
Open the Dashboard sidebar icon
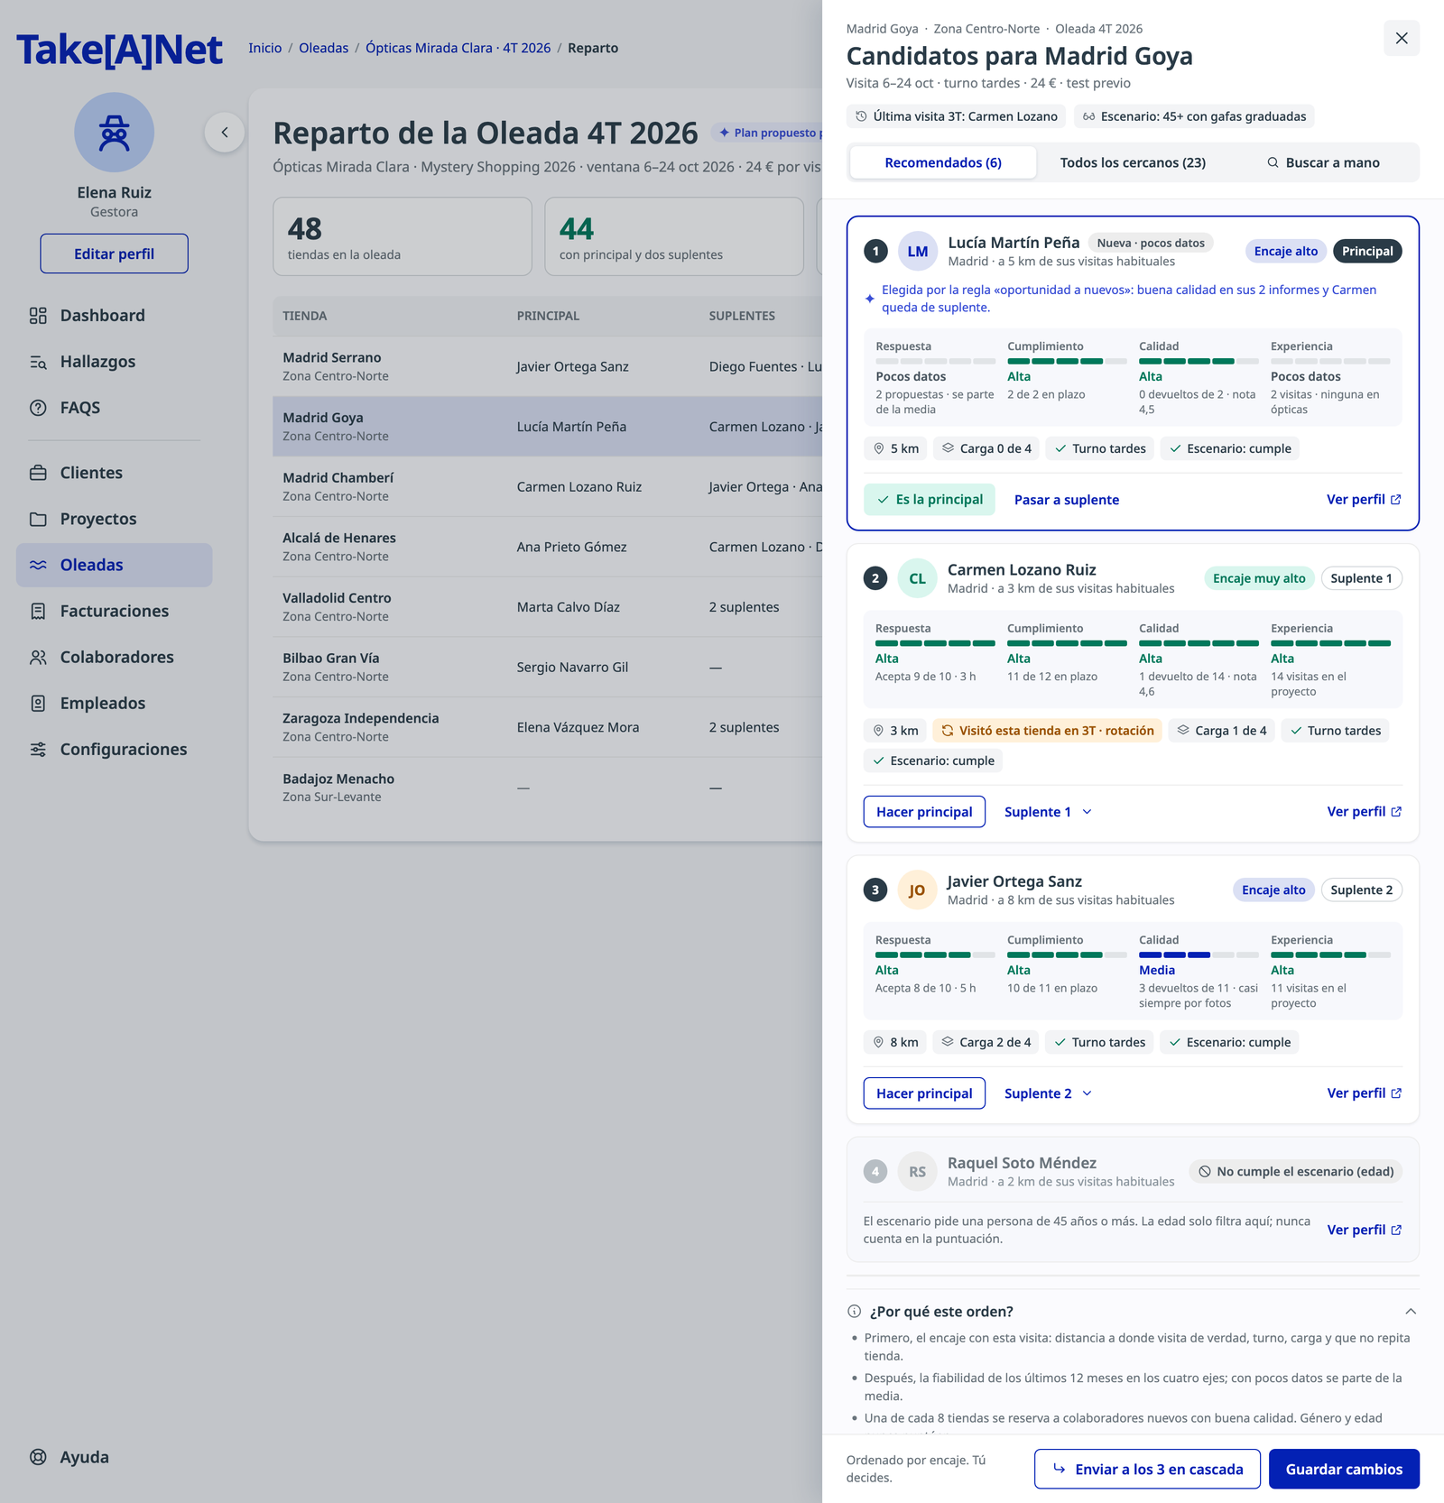click(38, 316)
